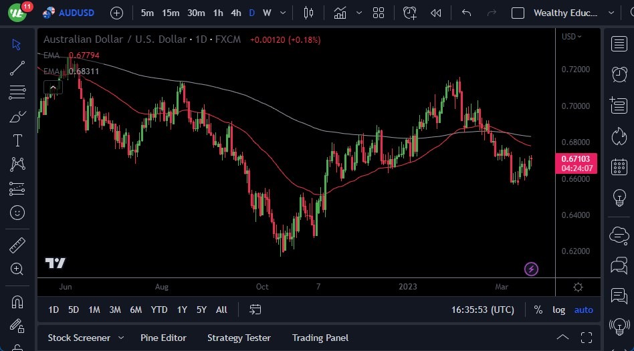The width and height of the screenshot is (634, 351).
Task: Select the trend line drawing tool
Action: pyautogui.click(x=17, y=68)
